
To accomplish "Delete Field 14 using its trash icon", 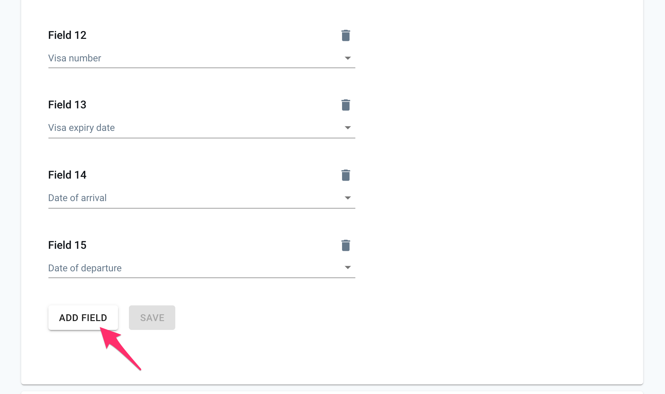I will pos(346,175).
